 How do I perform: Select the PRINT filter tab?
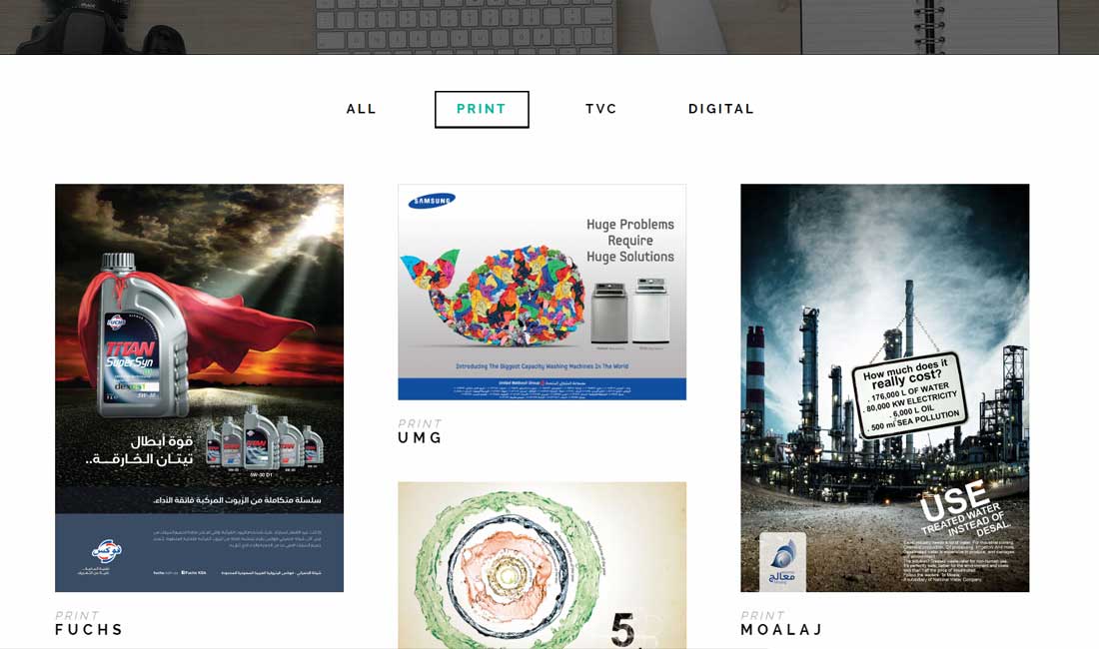[482, 109]
